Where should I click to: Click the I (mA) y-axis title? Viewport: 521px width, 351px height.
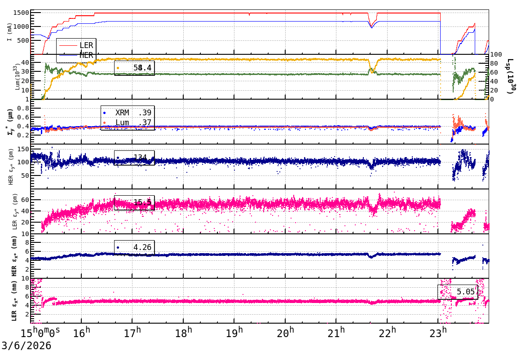(x=9, y=32)
